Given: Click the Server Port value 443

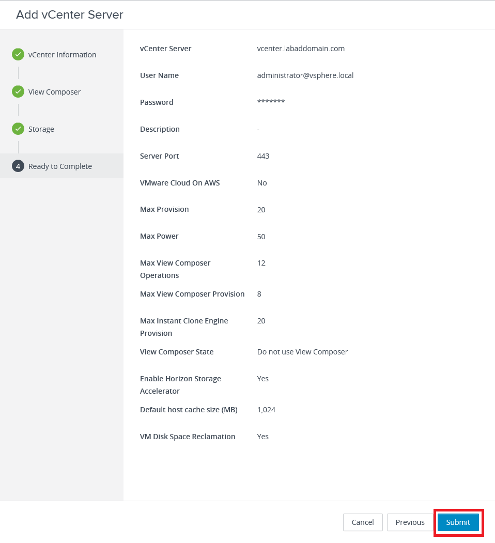Looking at the screenshot, I should (x=263, y=156).
